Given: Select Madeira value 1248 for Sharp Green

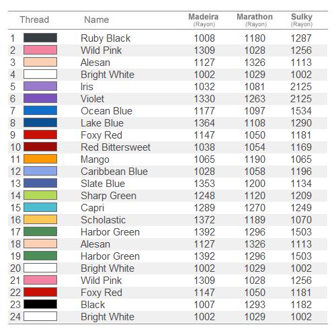Looking at the screenshot, I should tap(204, 196).
